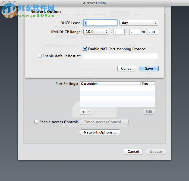Add a port setting with plus button
189x181 pixels.
(x=83, y=112)
